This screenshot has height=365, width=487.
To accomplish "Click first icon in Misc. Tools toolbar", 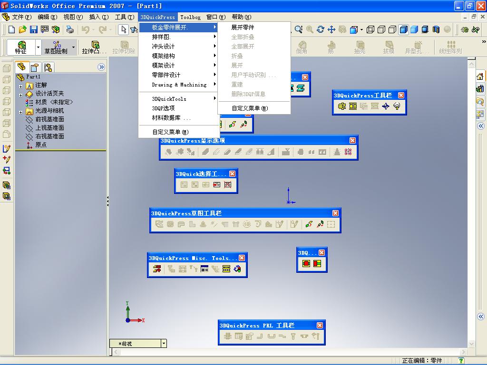I will (157, 269).
